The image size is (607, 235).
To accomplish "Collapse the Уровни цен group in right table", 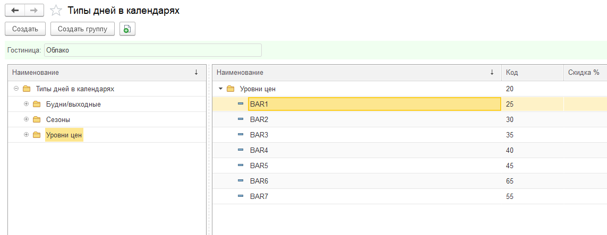I will [x=221, y=89].
